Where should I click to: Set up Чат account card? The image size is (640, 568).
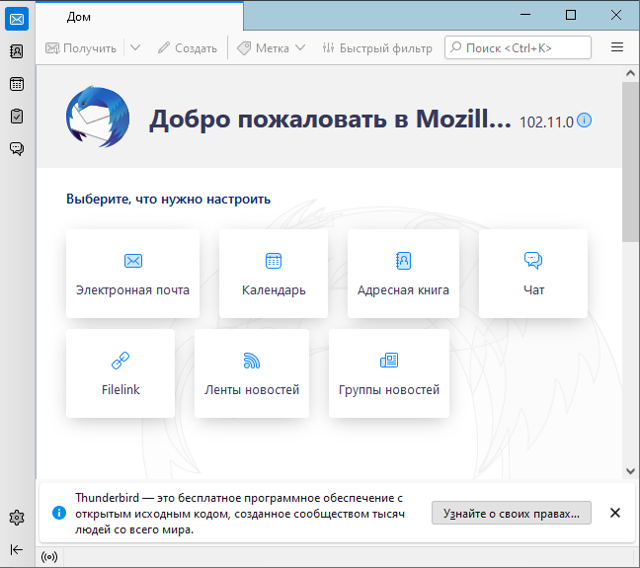[533, 274]
